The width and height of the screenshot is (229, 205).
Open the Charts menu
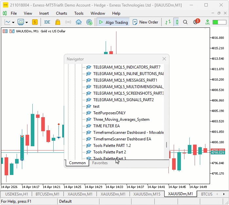click(x=62, y=13)
